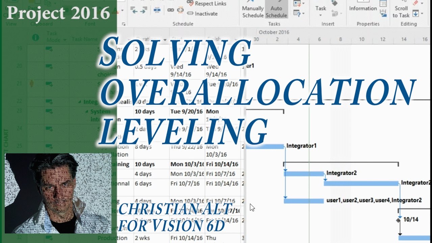Click the day 10 timescale tick

361,39
